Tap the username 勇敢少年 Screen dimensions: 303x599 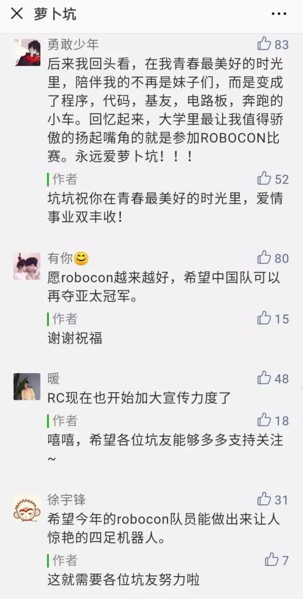(x=73, y=44)
